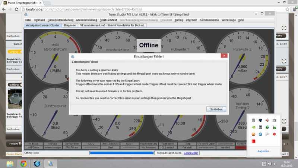Select the VE analysieren Live tab
Image resolution: width=298 pixels, height=168 pixels.
tap(112, 25)
